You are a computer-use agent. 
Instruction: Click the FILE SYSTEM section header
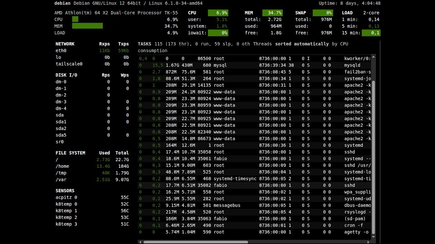[70, 153]
